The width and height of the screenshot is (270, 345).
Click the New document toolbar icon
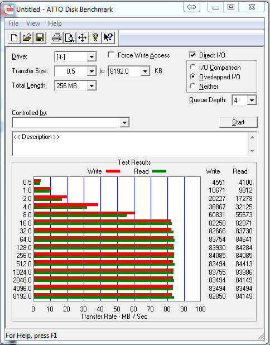pos(15,37)
